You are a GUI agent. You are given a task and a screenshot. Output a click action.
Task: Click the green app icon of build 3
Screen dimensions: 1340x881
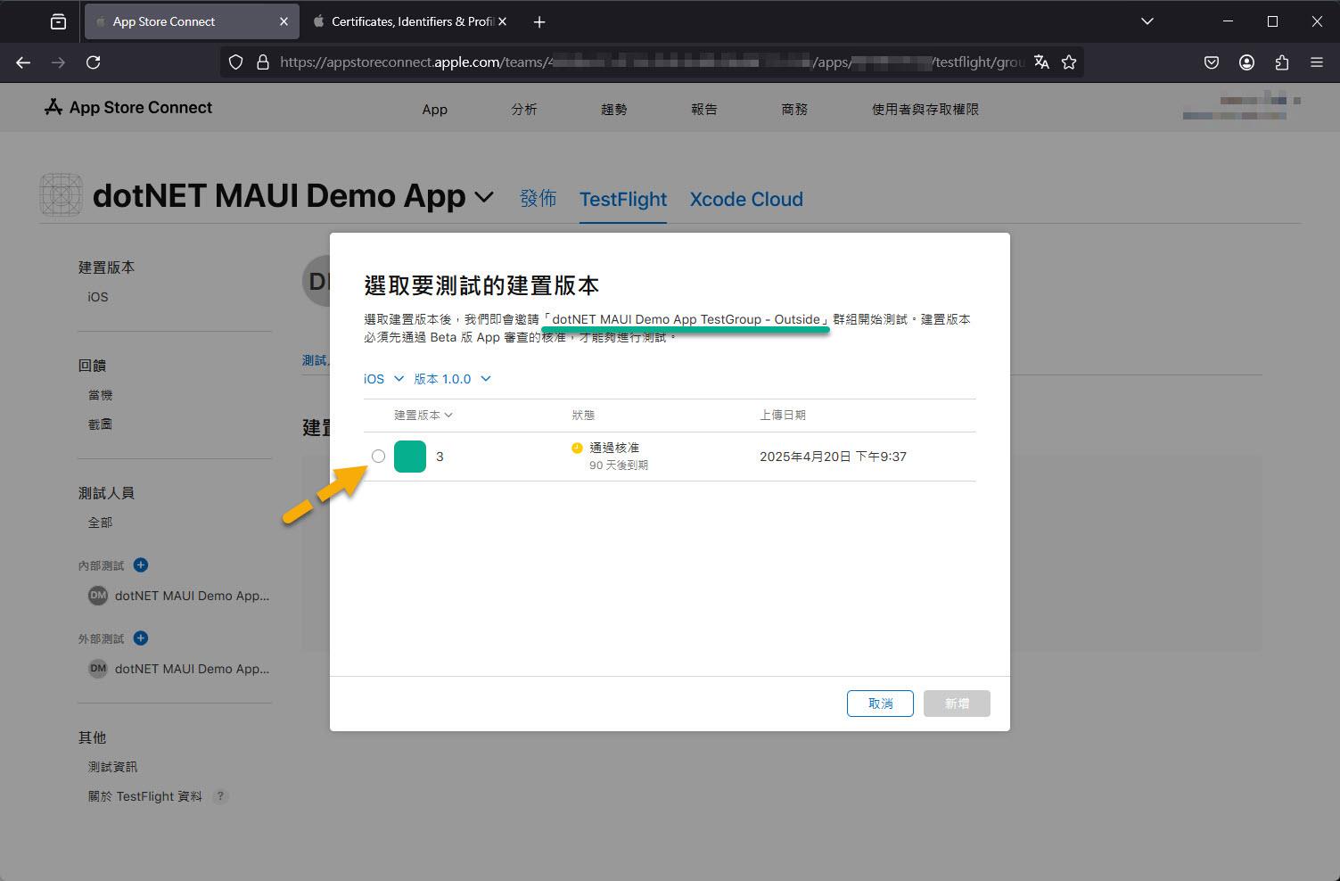(x=410, y=457)
